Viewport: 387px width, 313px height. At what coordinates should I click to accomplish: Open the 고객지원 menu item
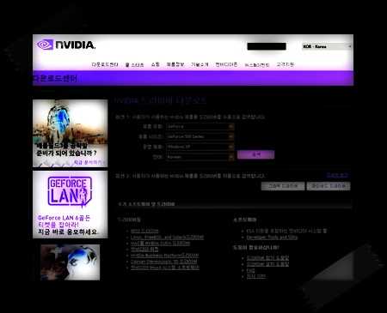pos(285,64)
